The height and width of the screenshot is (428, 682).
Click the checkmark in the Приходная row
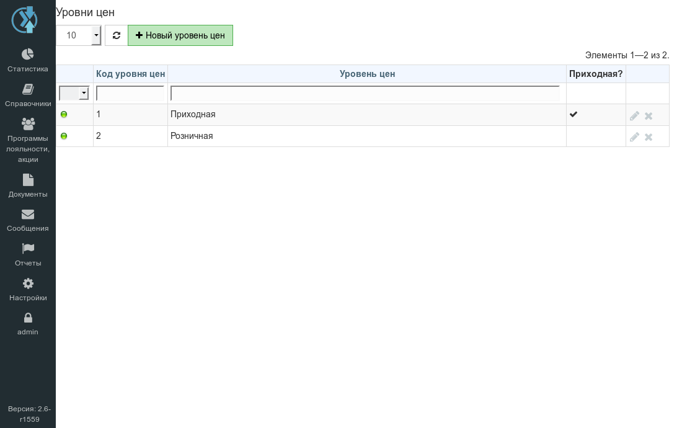point(573,114)
